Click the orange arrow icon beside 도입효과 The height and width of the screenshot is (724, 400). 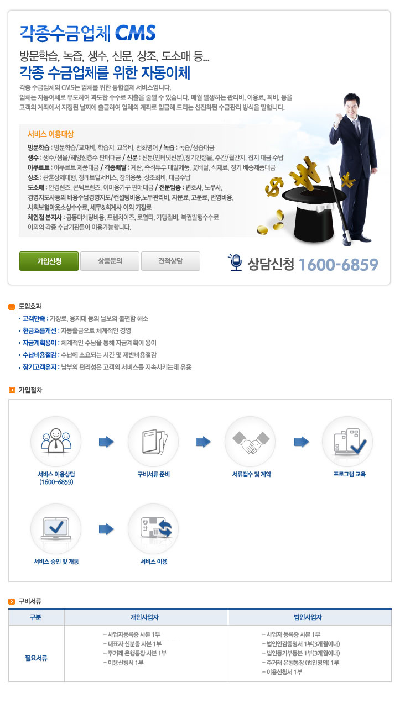12,306
